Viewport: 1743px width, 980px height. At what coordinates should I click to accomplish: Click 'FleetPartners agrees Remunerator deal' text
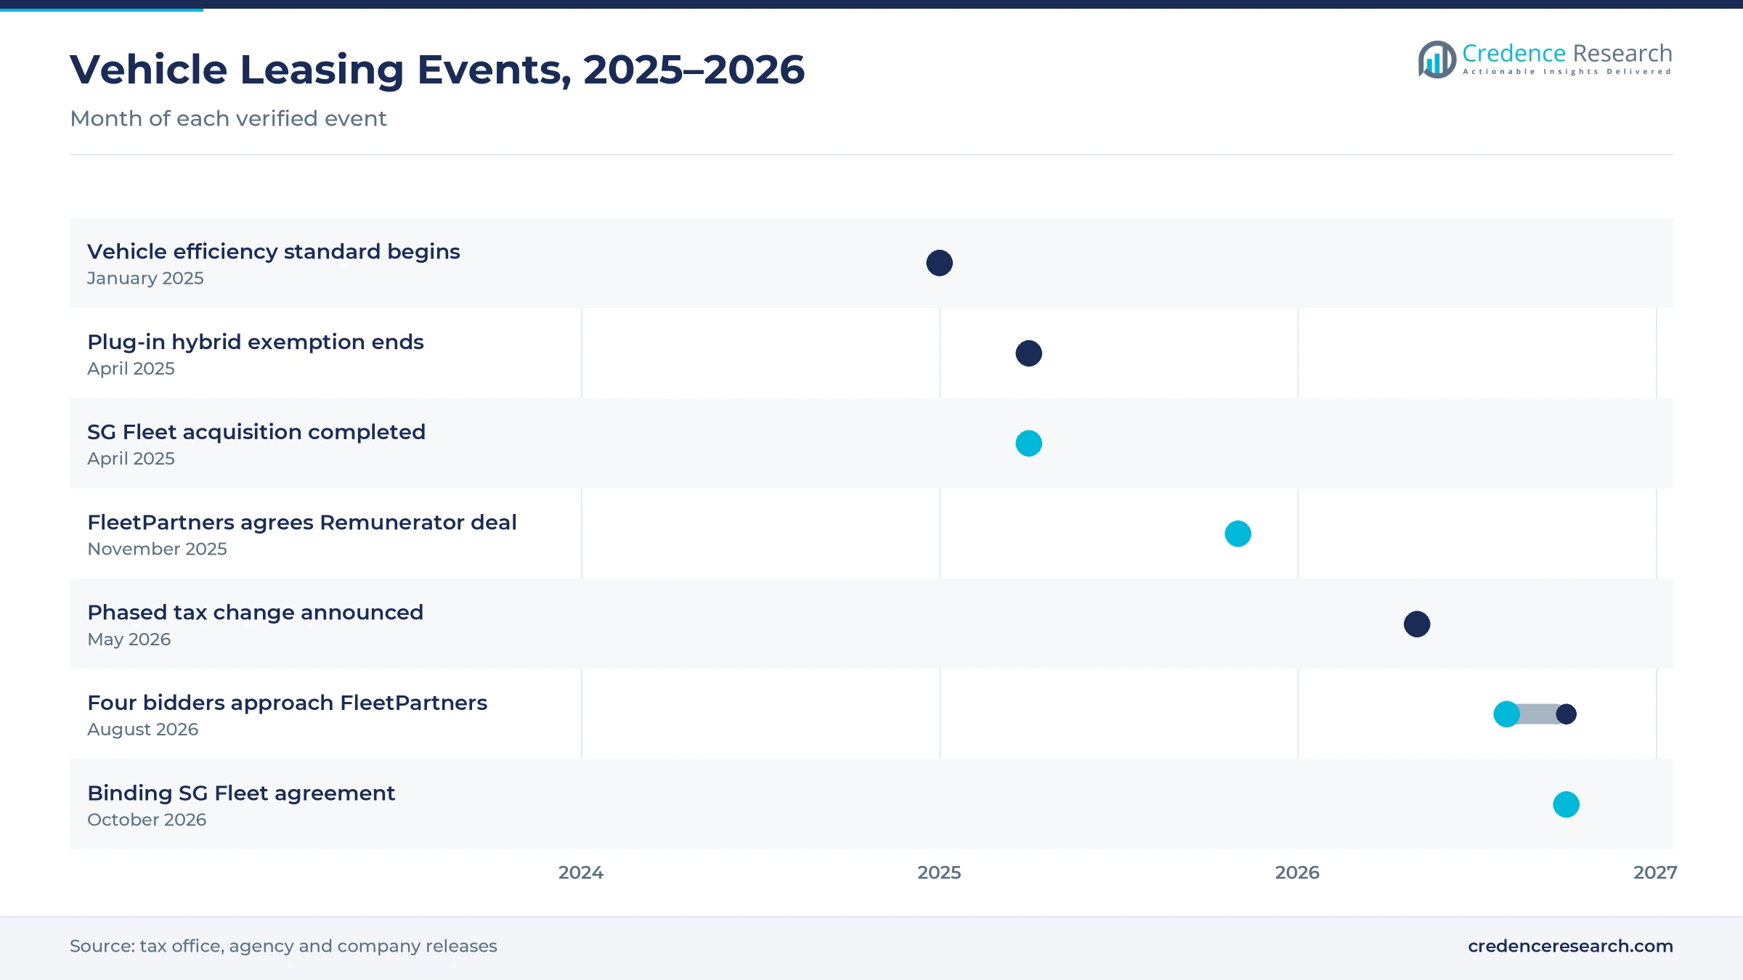tap(302, 523)
